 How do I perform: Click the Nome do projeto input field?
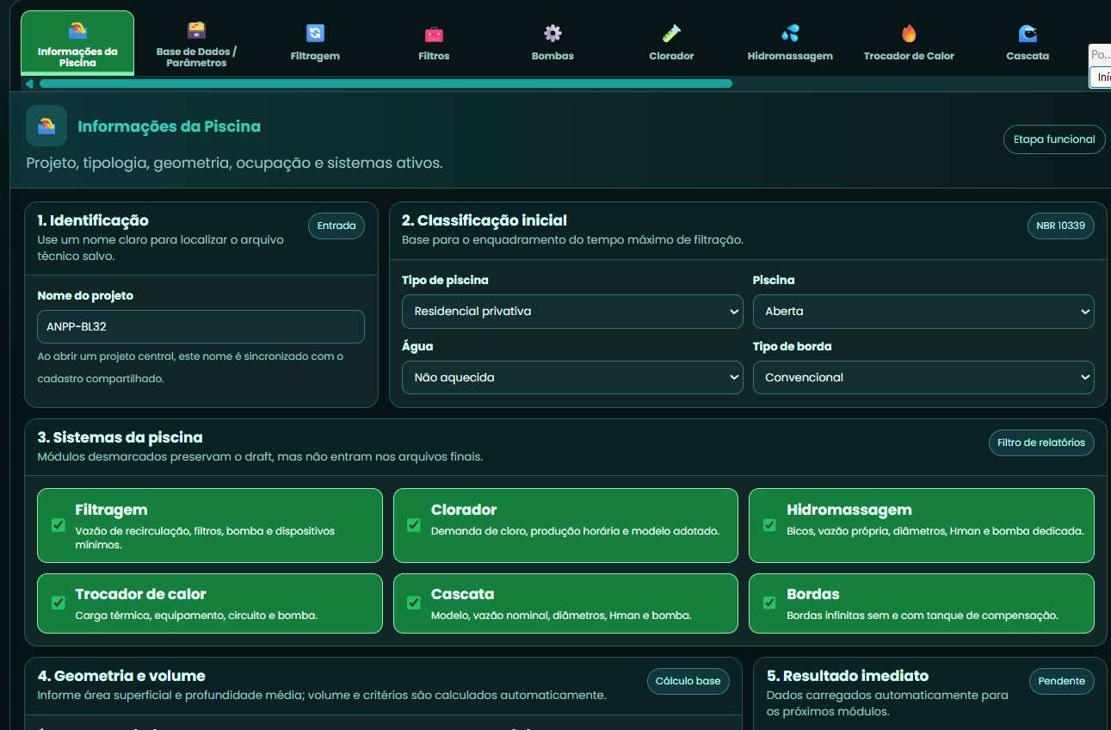[x=201, y=327]
